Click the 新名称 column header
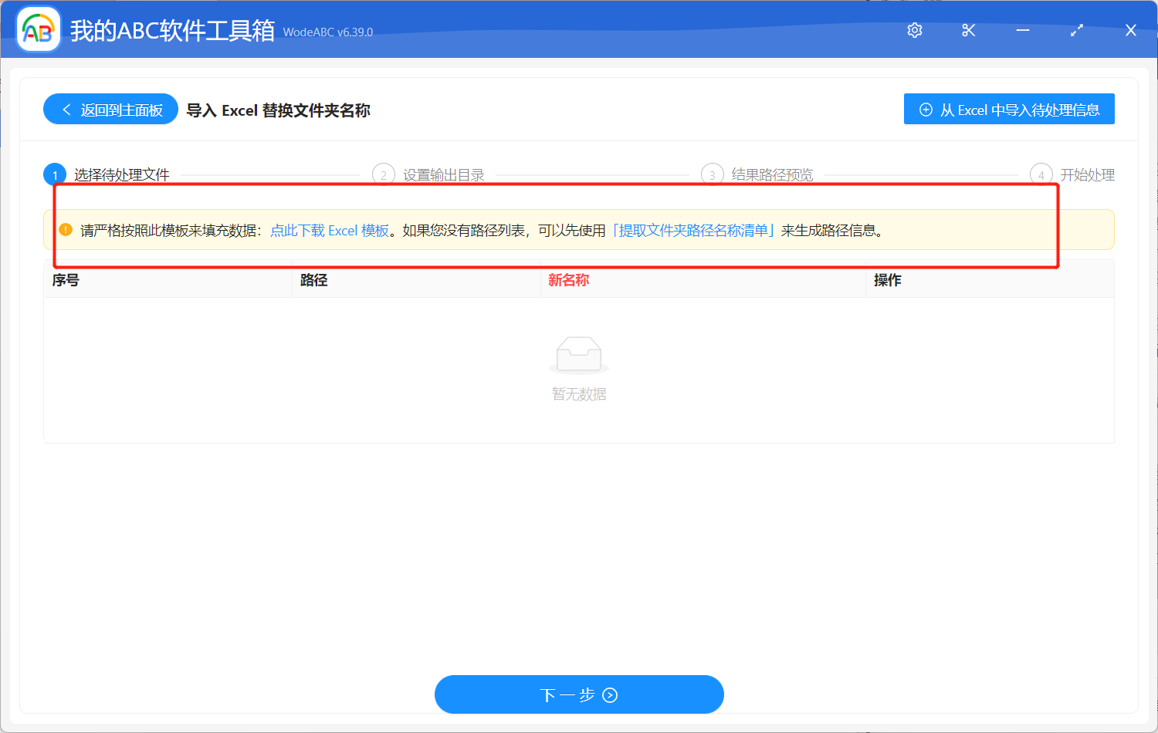This screenshot has width=1158, height=733. click(x=569, y=280)
